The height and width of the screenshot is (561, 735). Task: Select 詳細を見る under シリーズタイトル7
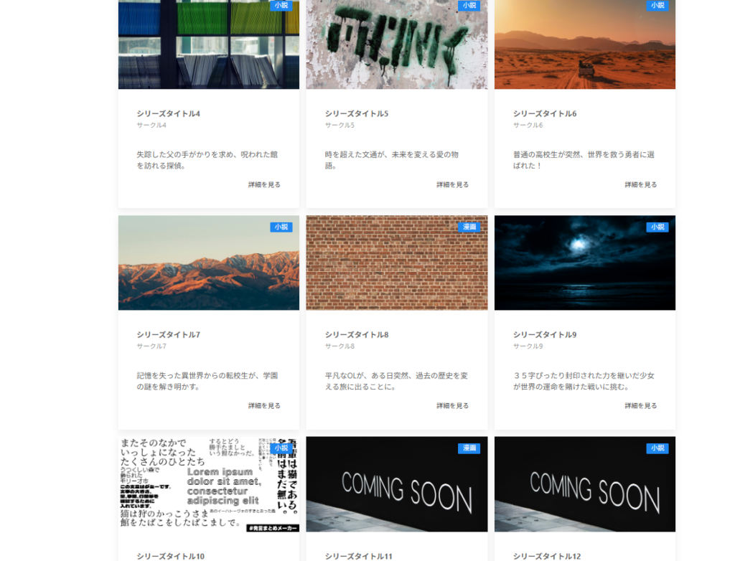pyautogui.click(x=264, y=405)
